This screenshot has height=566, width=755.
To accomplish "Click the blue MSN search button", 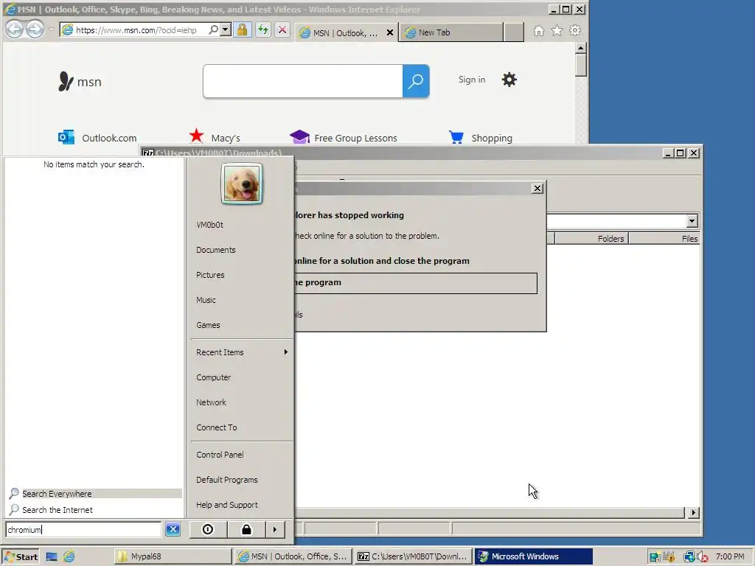I will 416,81.
